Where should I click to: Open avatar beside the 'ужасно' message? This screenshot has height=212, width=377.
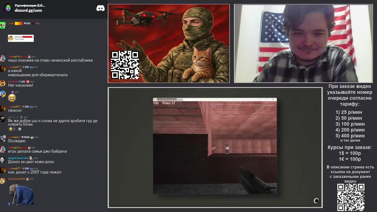[x=2, y=108]
